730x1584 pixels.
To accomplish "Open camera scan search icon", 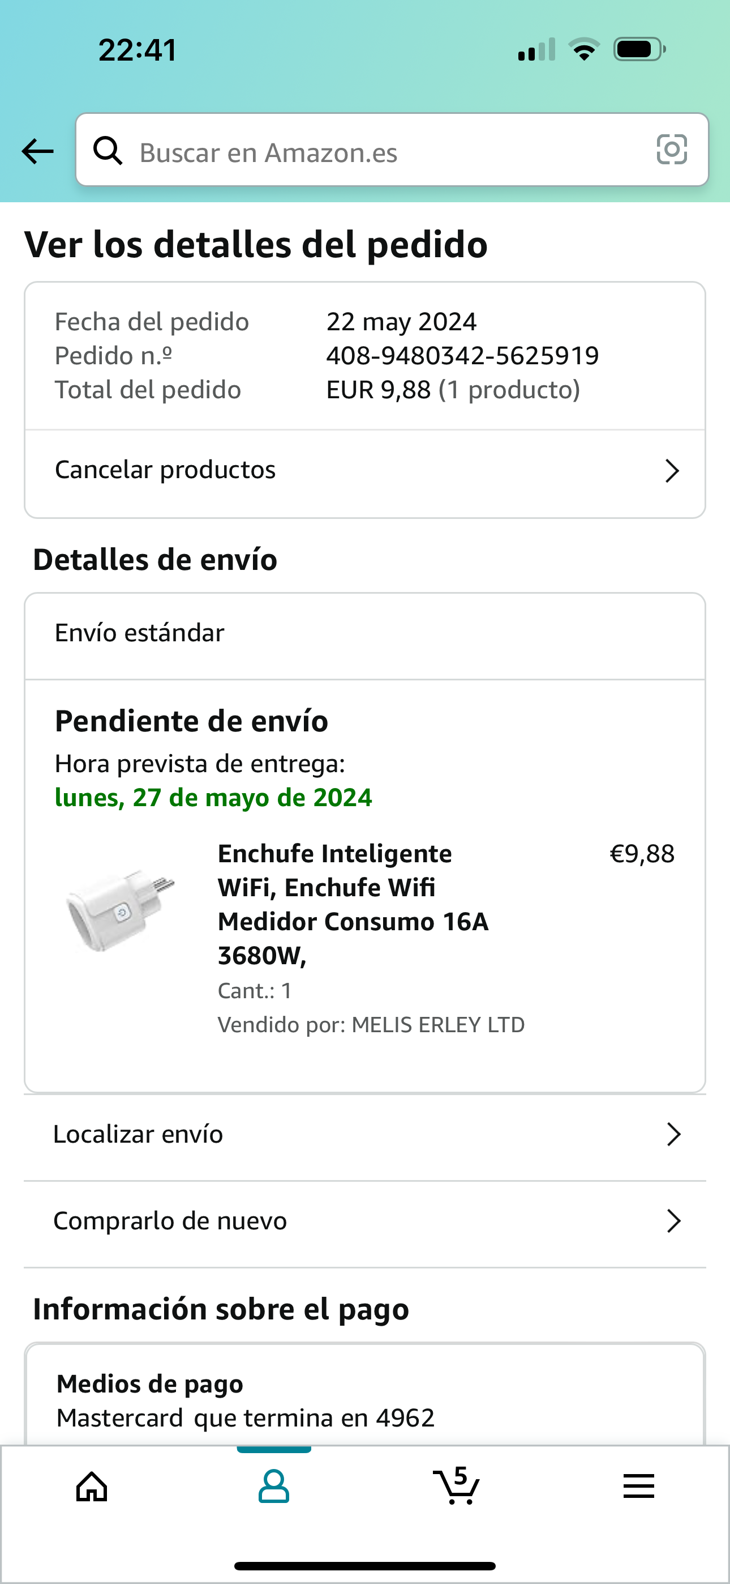I will 672,150.
